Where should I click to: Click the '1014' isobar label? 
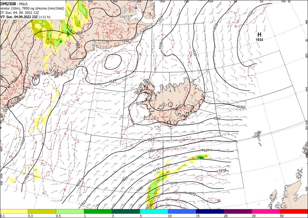pos(173,183)
